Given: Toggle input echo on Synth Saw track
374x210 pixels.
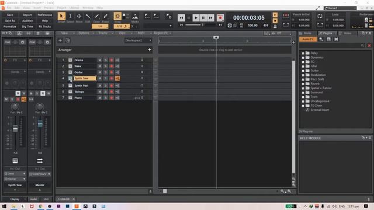Looking at the screenshot, I should 117,78.
